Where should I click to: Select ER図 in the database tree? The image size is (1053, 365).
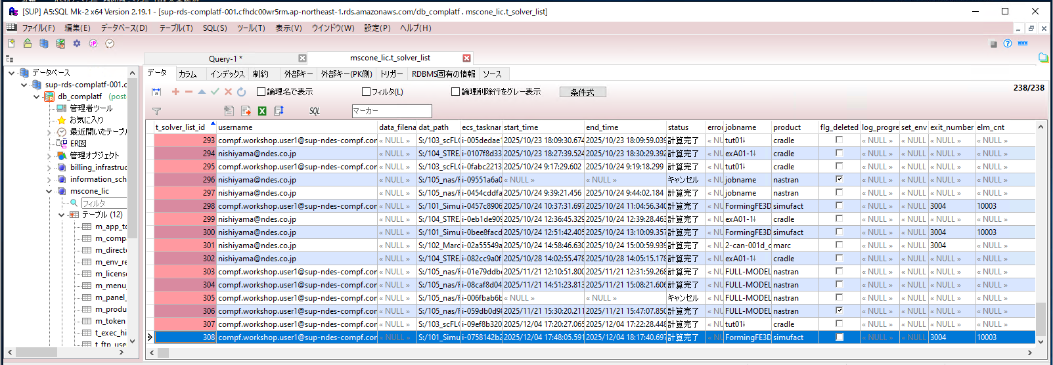click(78, 144)
